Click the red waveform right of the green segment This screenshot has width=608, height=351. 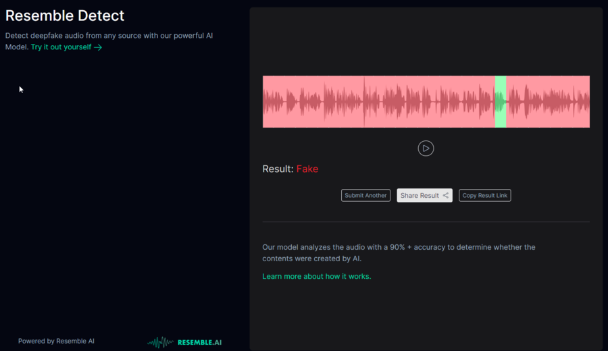[547, 101]
